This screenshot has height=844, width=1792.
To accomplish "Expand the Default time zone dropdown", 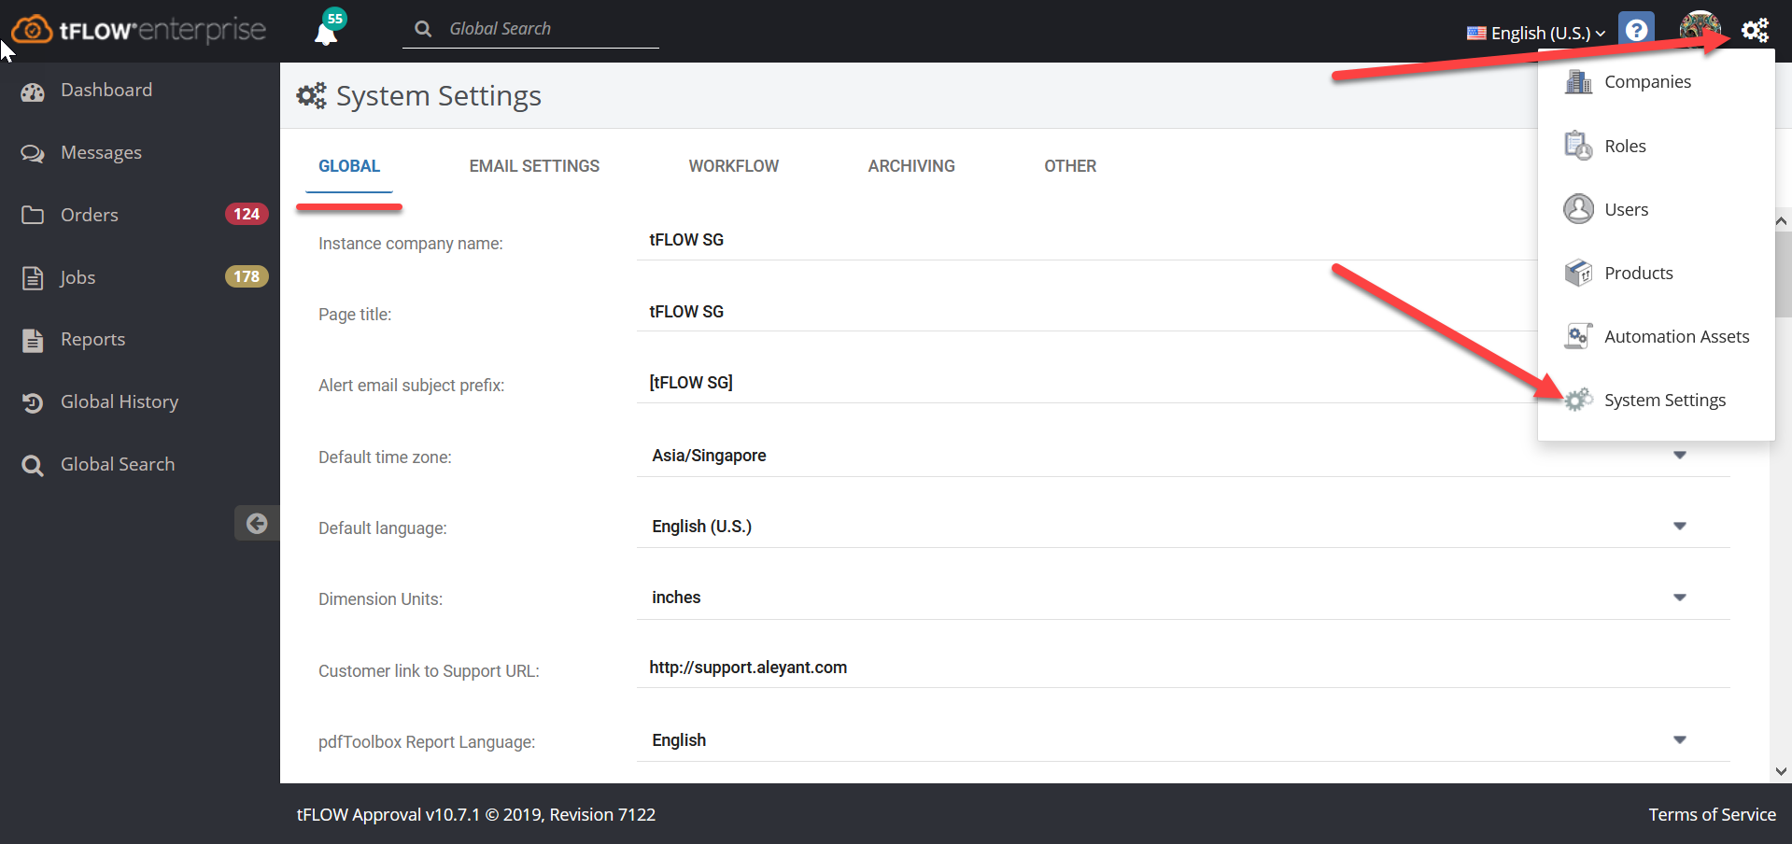I will pyautogui.click(x=1679, y=456).
